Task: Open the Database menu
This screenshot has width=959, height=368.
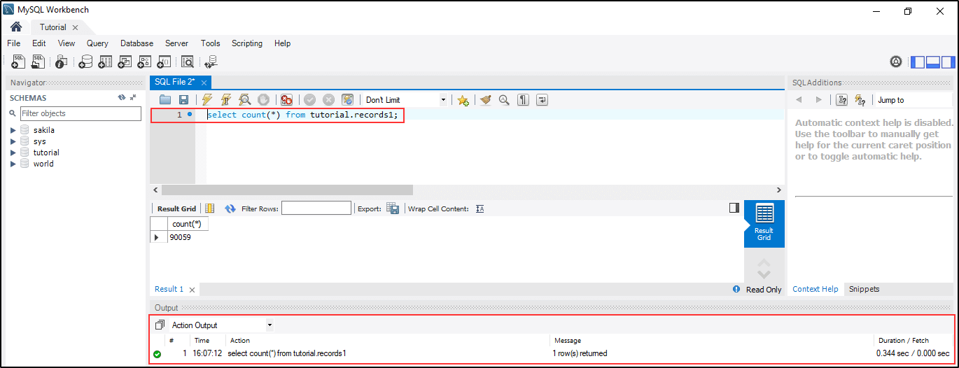Action: (136, 43)
